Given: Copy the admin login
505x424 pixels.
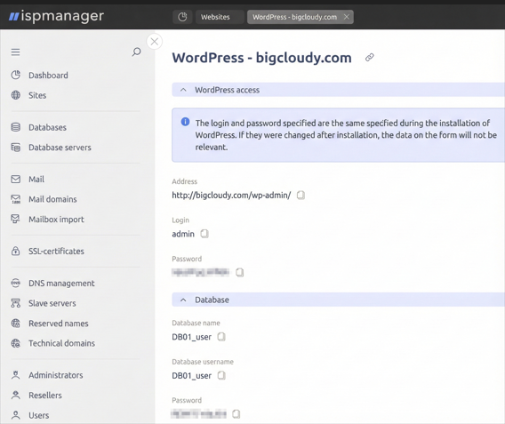Looking at the screenshot, I should [x=204, y=234].
